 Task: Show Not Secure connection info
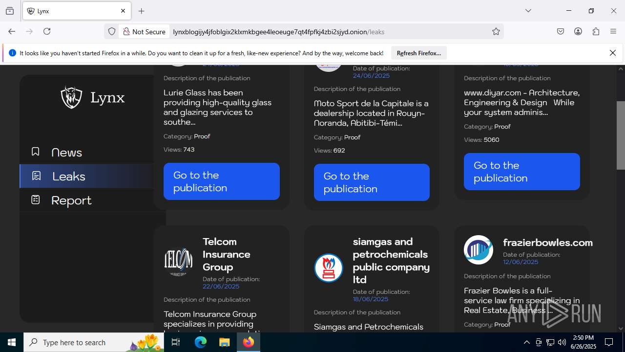coord(144,31)
